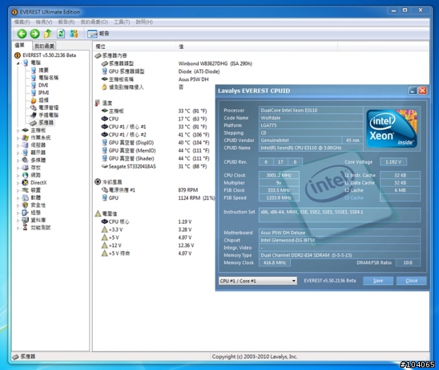Expand the 主機板 tree node
This screenshot has height=370, width=439.
pyautogui.click(x=19, y=130)
